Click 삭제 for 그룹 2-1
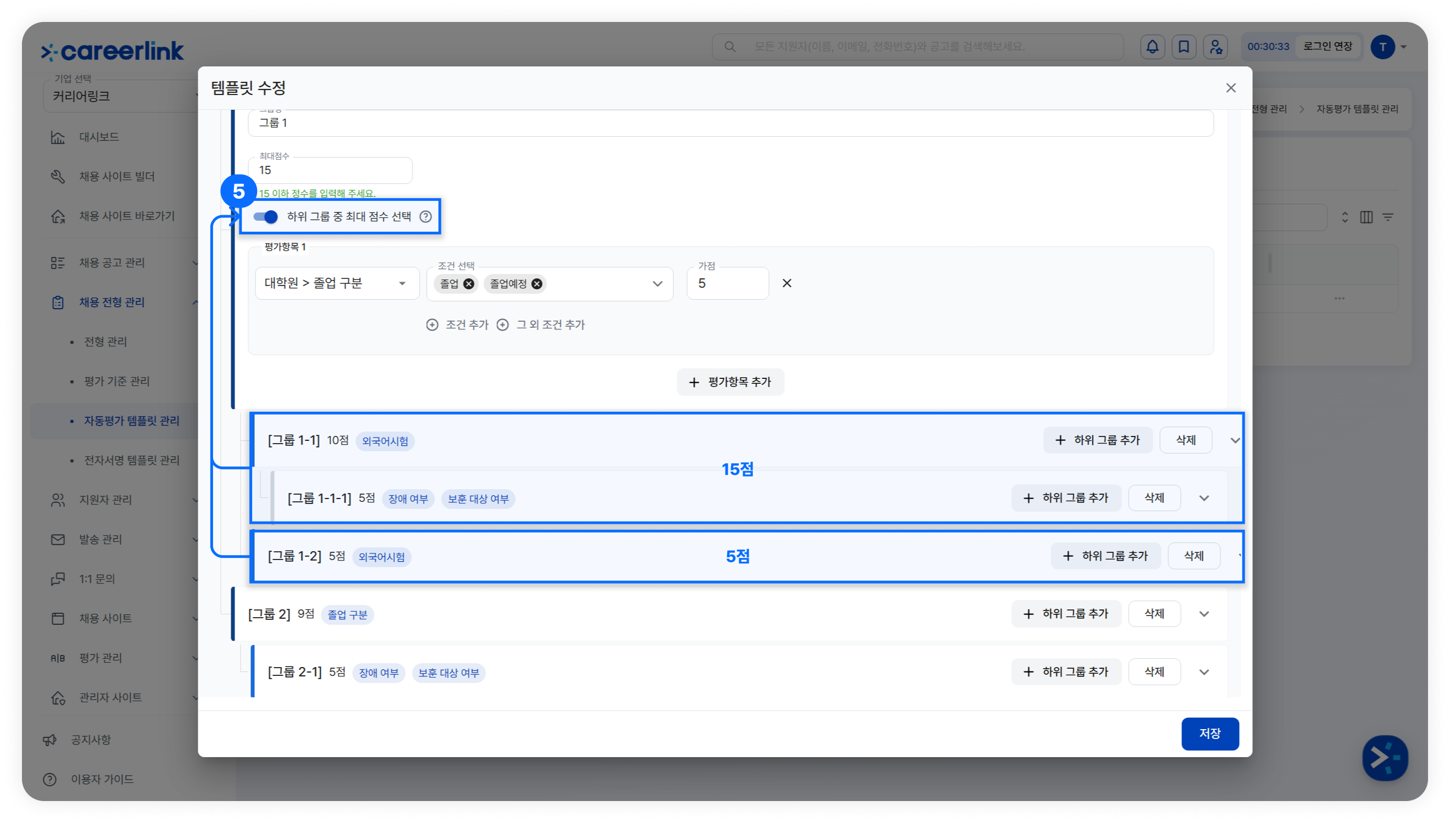The width and height of the screenshot is (1450, 823). coord(1154,672)
